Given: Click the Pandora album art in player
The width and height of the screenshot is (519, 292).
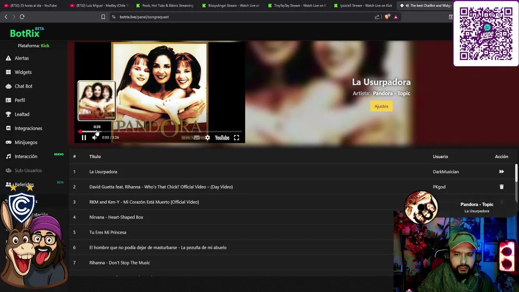Looking at the screenshot, I should coord(160,92).
